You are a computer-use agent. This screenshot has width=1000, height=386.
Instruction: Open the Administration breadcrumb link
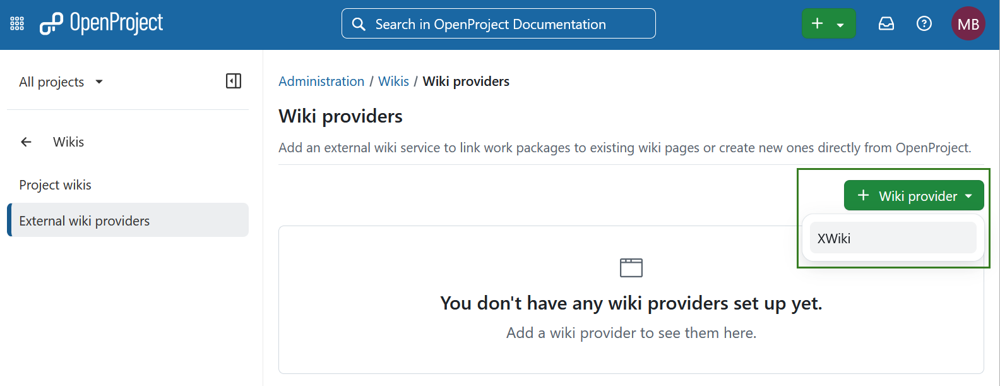click(x=321, y=81)
